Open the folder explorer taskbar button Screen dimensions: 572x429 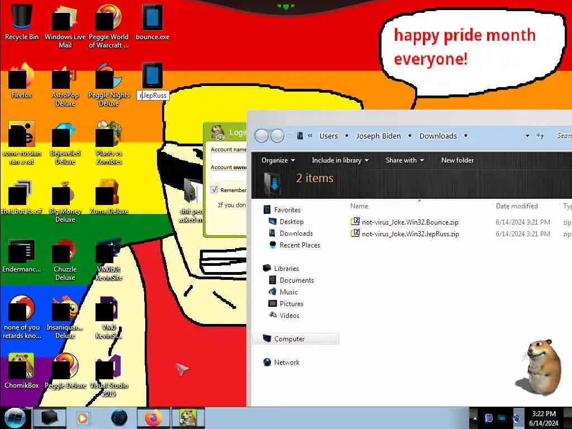click(50, 418)
